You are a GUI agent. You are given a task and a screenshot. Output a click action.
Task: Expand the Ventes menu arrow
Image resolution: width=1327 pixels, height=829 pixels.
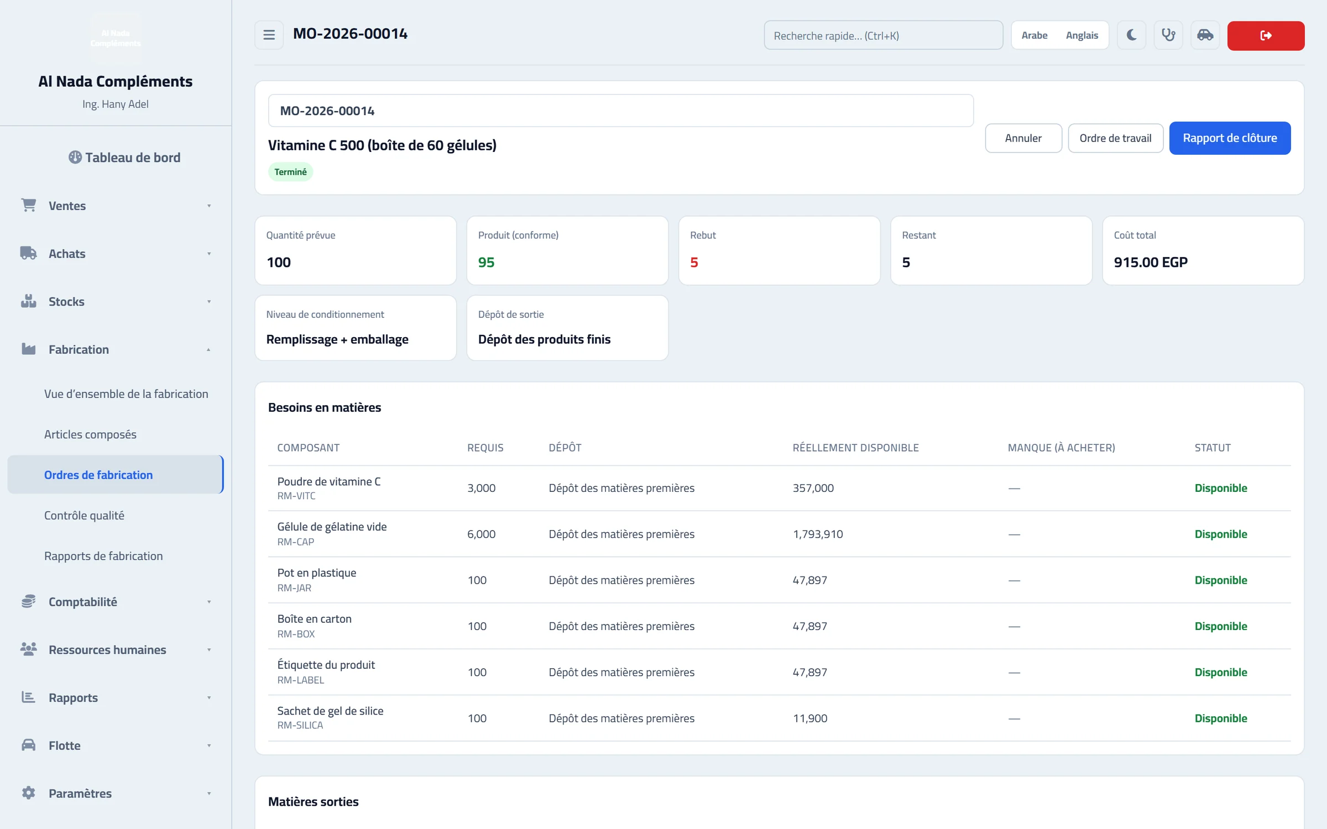[209, 206]
